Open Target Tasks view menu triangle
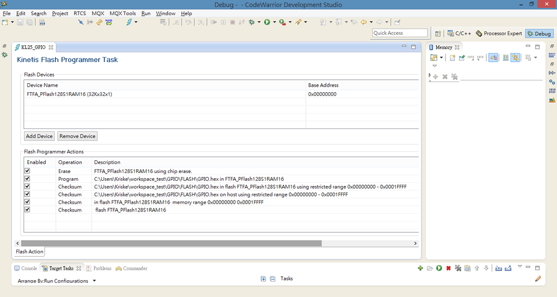Screen dimensions: 557x297 pos(520,266)
